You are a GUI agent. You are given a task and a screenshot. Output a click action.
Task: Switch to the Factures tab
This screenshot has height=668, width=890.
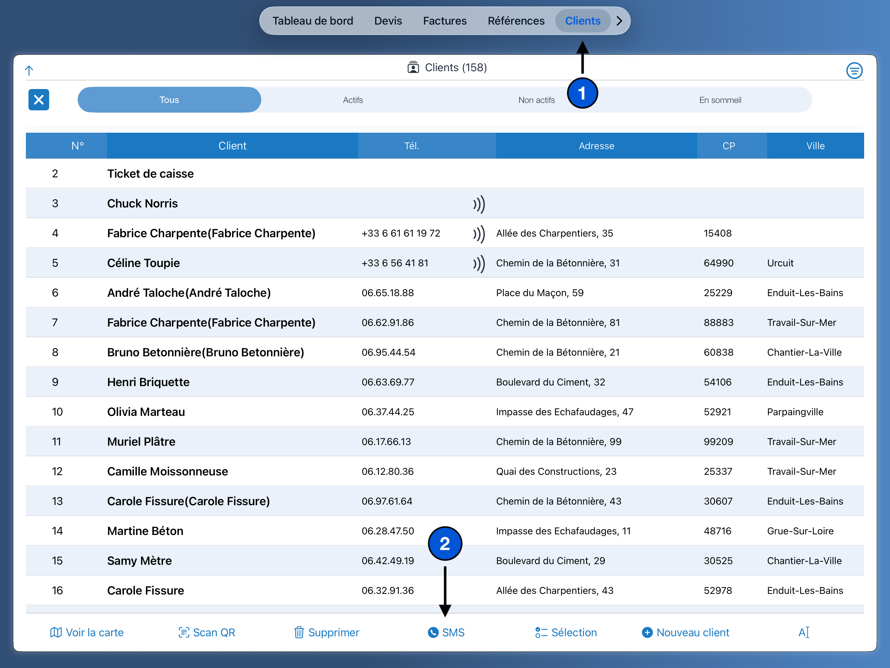click(x=445, y=21)
